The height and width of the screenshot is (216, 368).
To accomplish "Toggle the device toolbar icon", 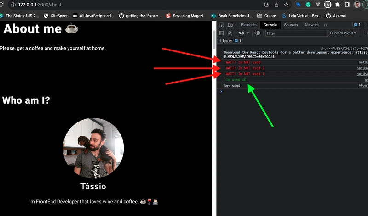I will [x=230, y=25].
